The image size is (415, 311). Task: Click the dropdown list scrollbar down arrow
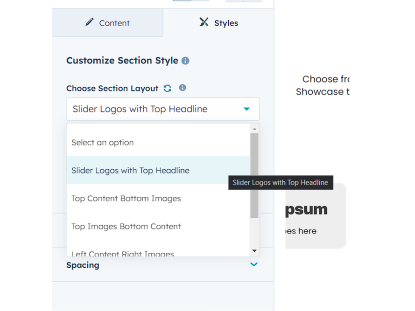(254, 251)
